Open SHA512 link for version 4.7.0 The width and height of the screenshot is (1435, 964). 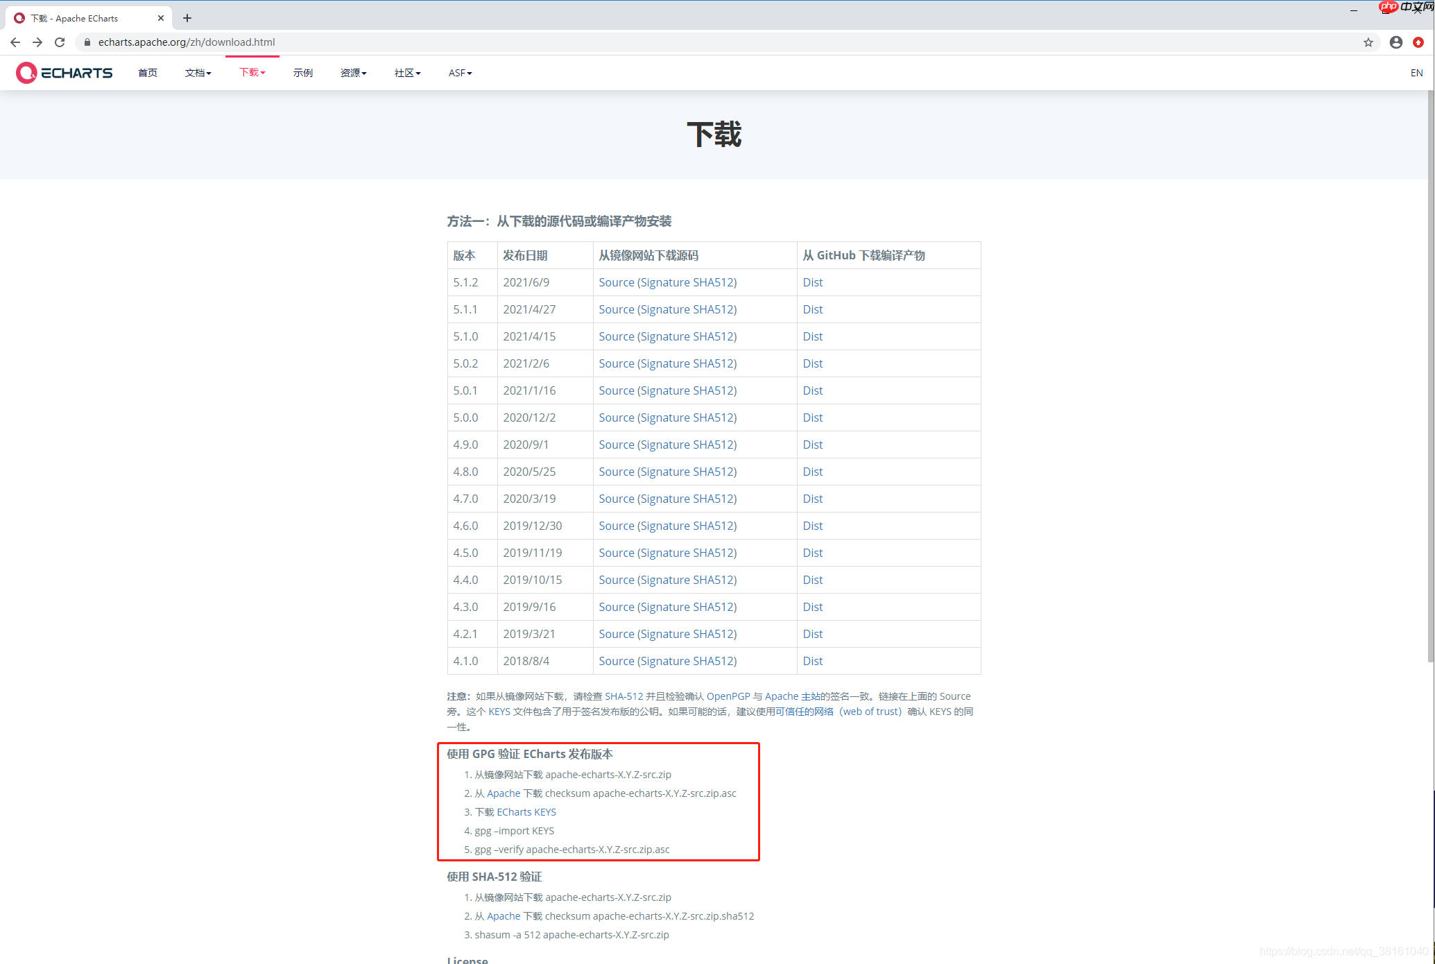(713, 499)
